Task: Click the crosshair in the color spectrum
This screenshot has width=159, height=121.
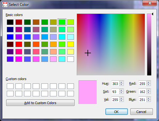Action: click(88, 53)
